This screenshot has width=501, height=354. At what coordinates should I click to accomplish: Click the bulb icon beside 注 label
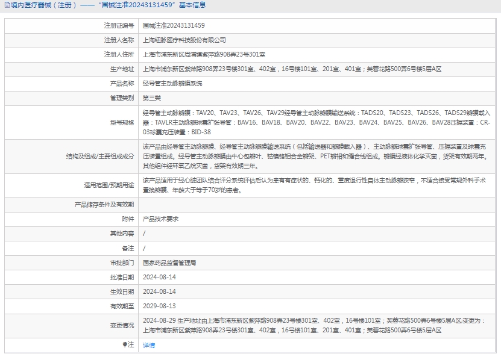click(125, 344)
